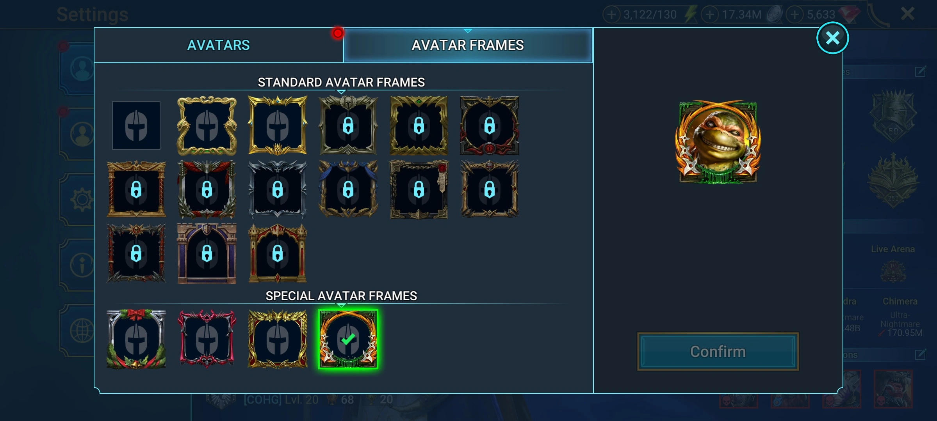Click the locked purple castle arch frame
Screen dimensions: 937x421
207,253
